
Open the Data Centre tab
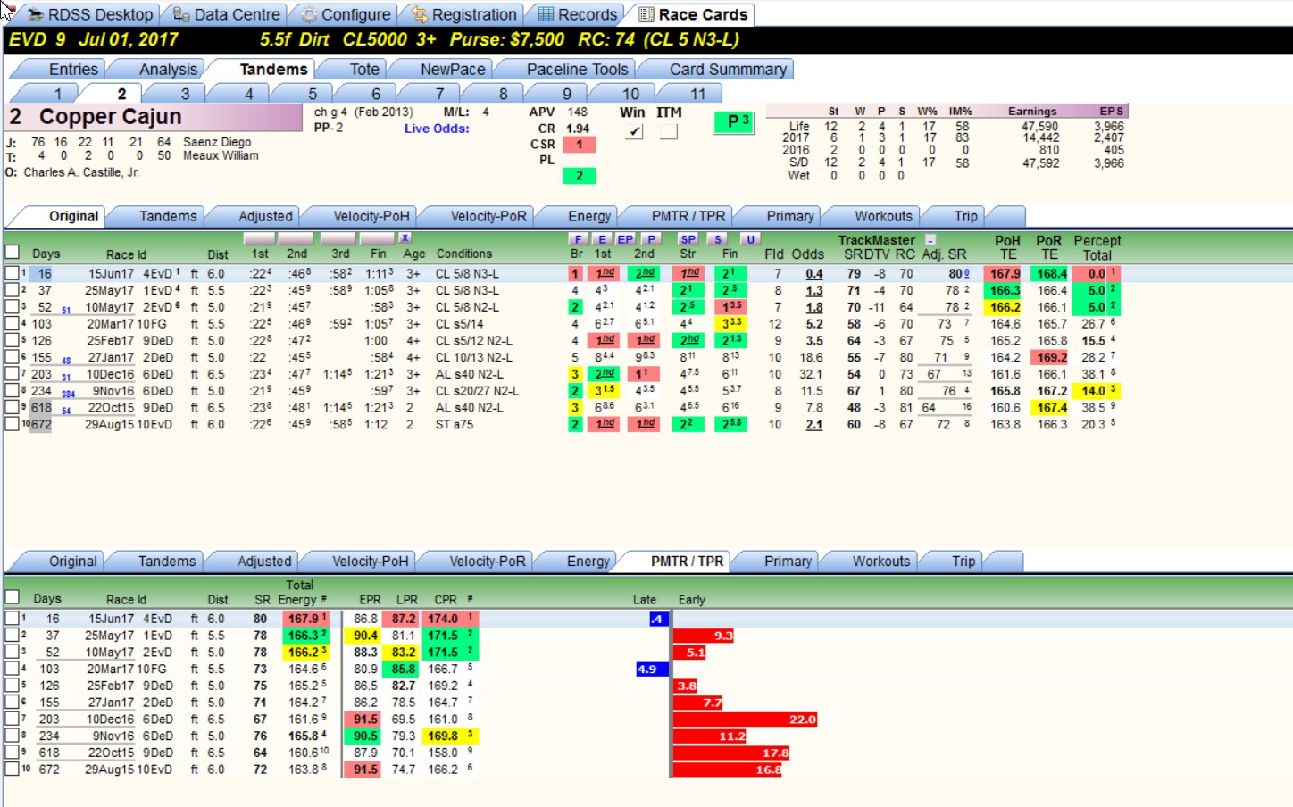tap(227, 14)
